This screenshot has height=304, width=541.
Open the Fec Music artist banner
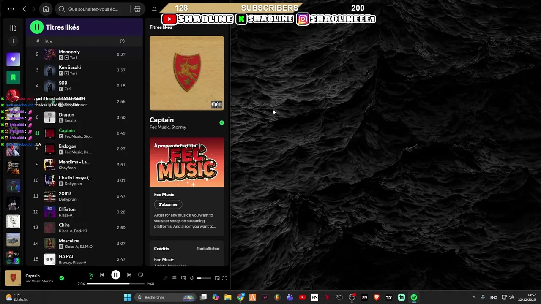tap(187, 162)
